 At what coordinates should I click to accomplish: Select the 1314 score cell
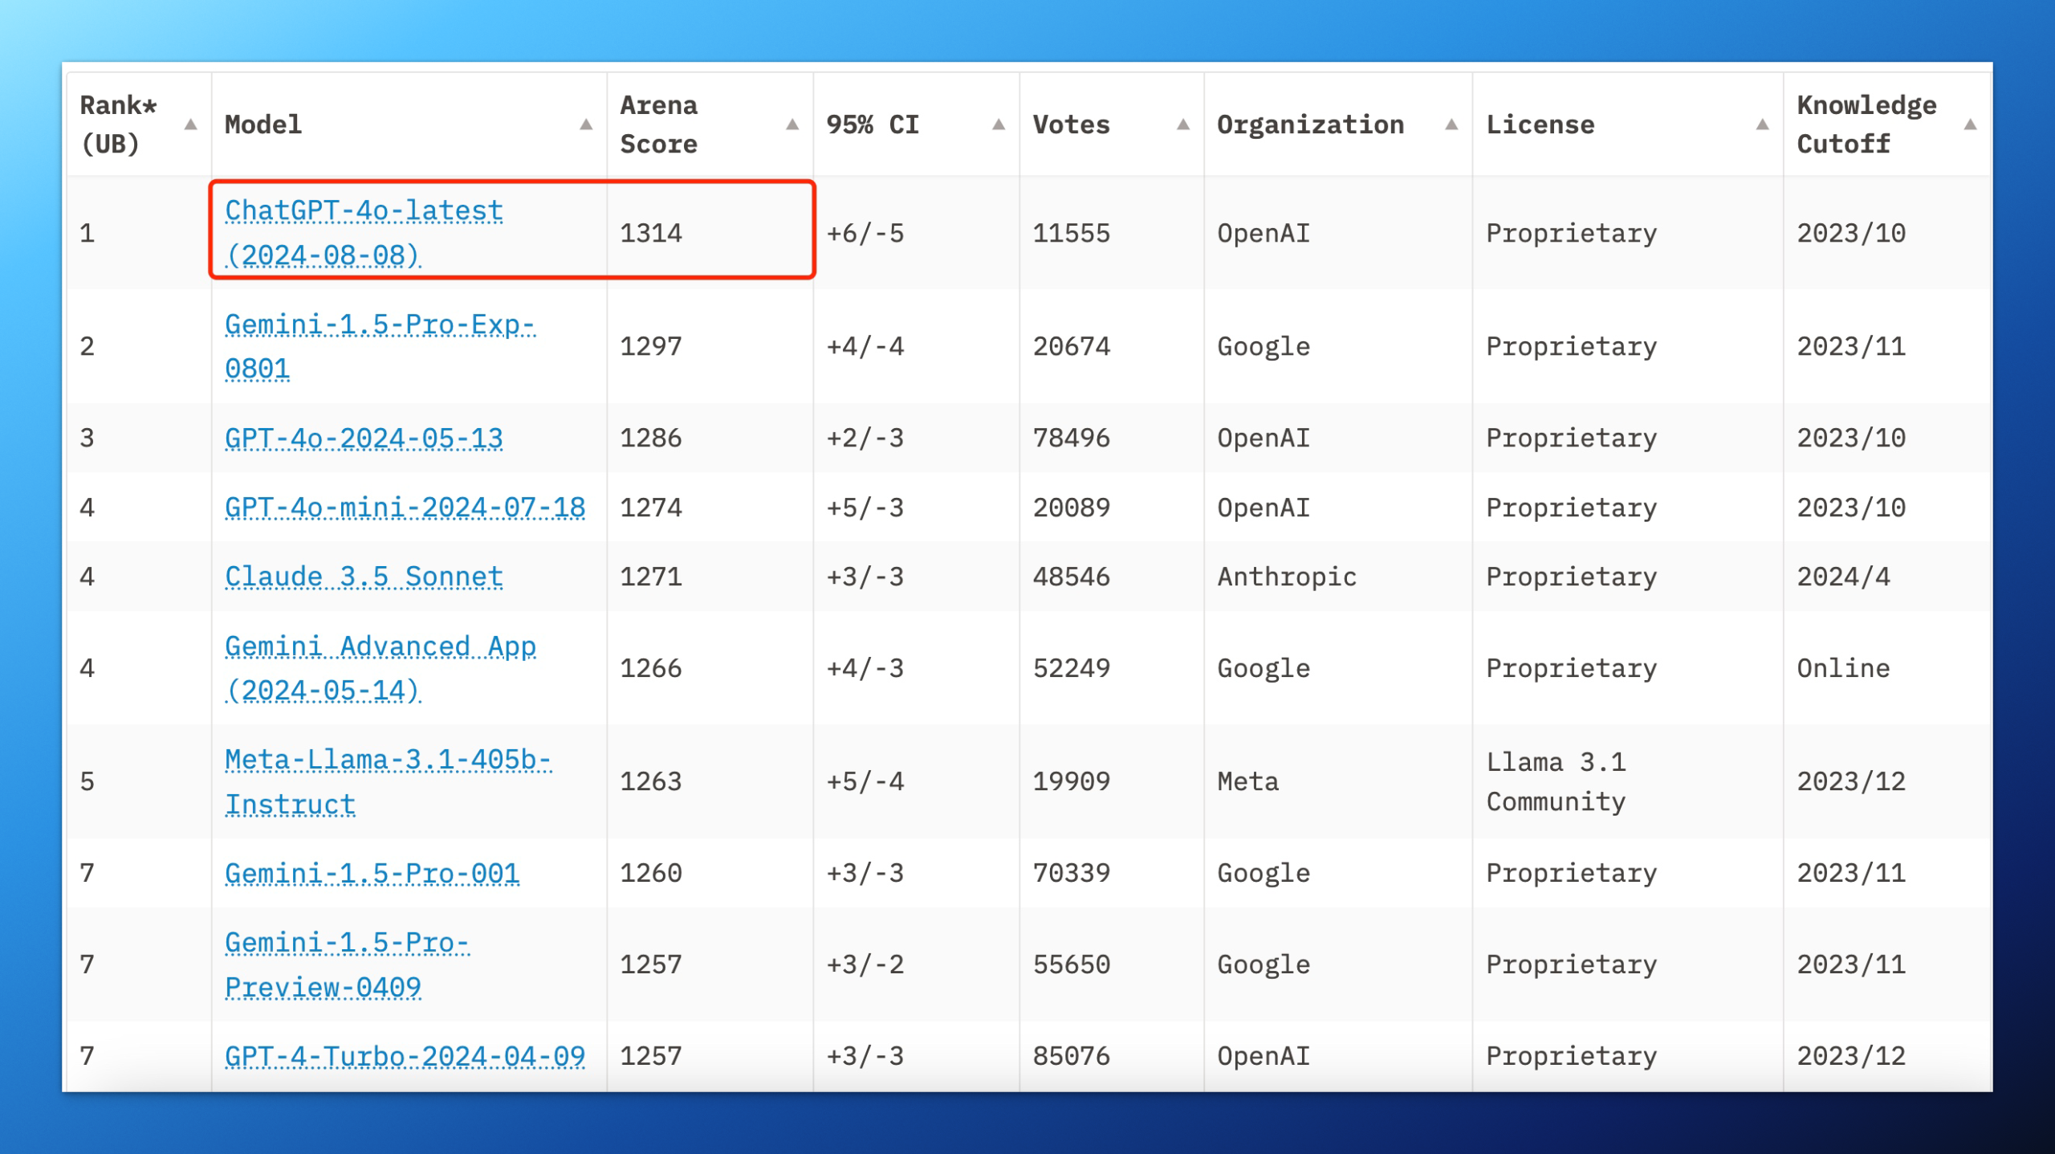(651, 233)
